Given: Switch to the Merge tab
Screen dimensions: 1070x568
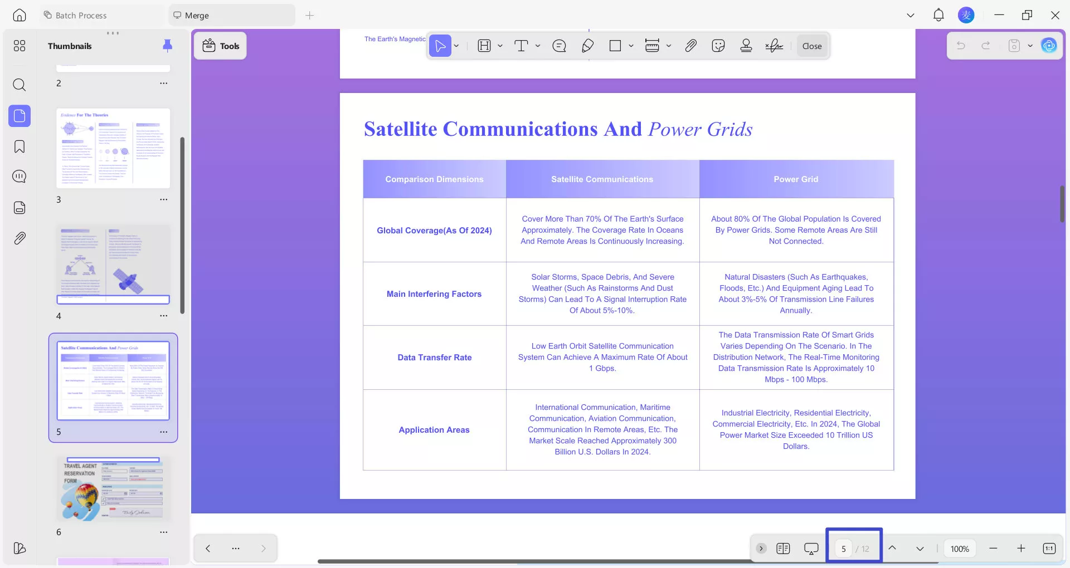Looking at the screenshot, I should [232, 15].
